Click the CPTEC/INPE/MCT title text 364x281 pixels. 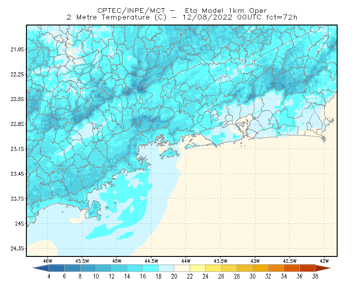pos(131,10)
